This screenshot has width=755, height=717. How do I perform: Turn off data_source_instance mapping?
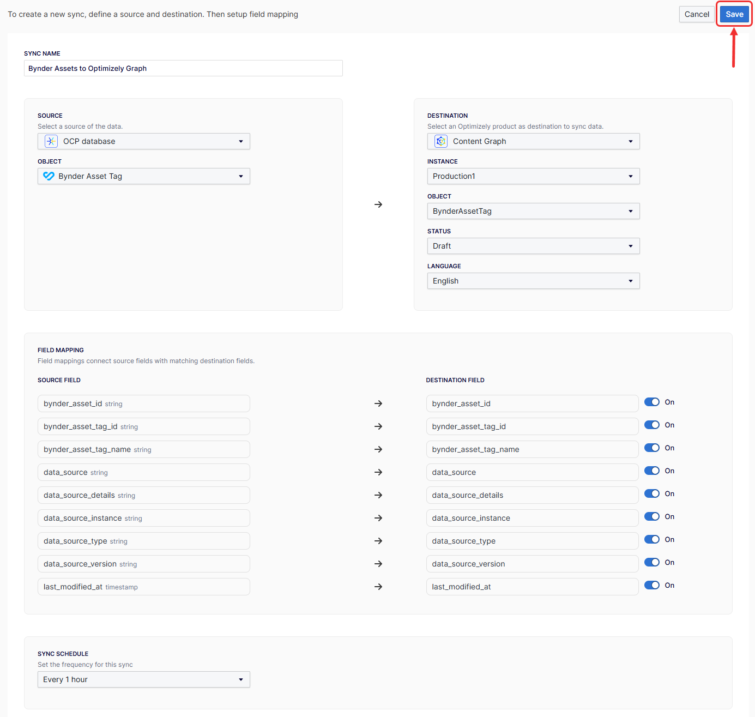pos(652,516)
